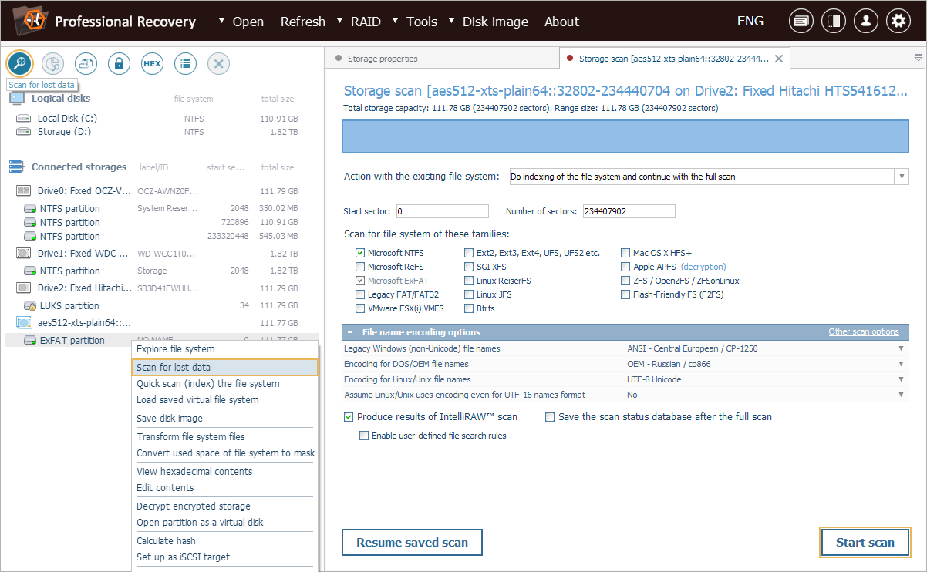927x572 pixels.
Task: Switch language via the ENG button
Action: click(x=750, y=22)
